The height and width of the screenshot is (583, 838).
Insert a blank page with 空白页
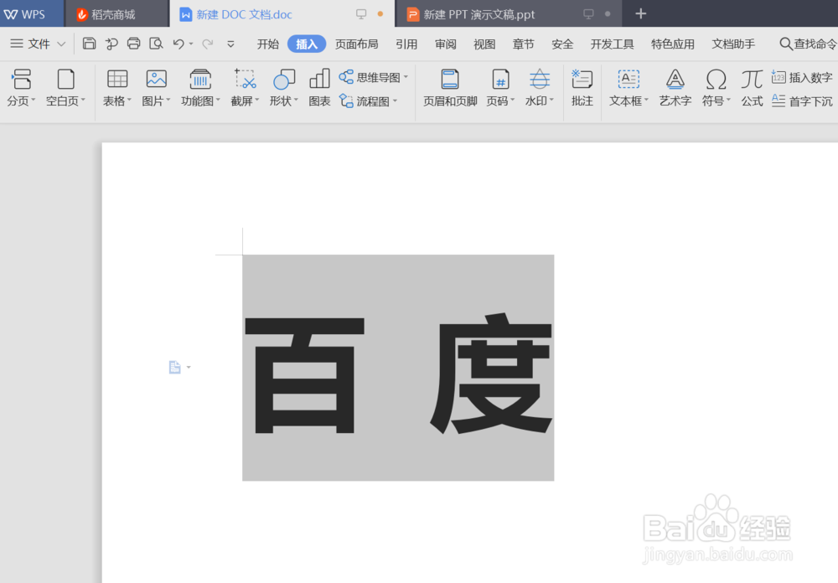[x=65, y=87]
